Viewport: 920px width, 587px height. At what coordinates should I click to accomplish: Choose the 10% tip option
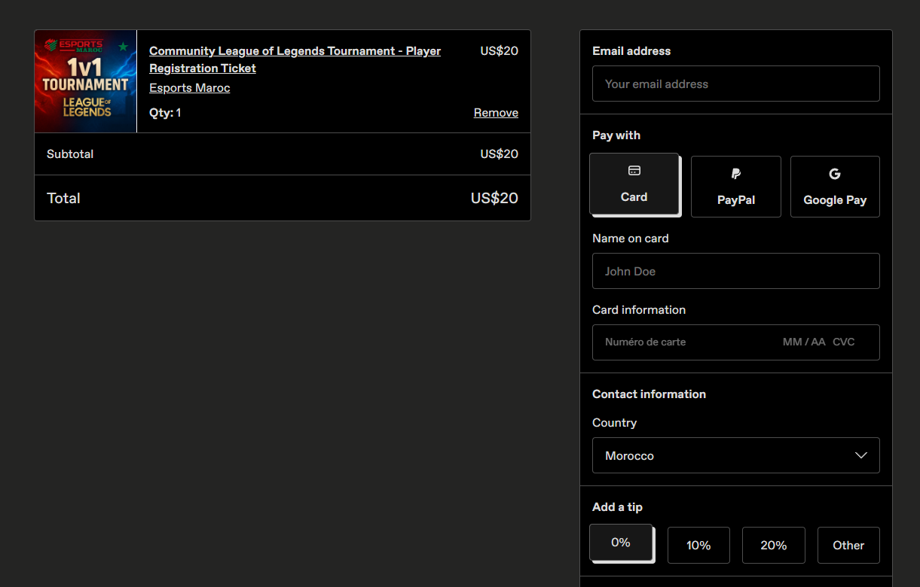point(698,545)
